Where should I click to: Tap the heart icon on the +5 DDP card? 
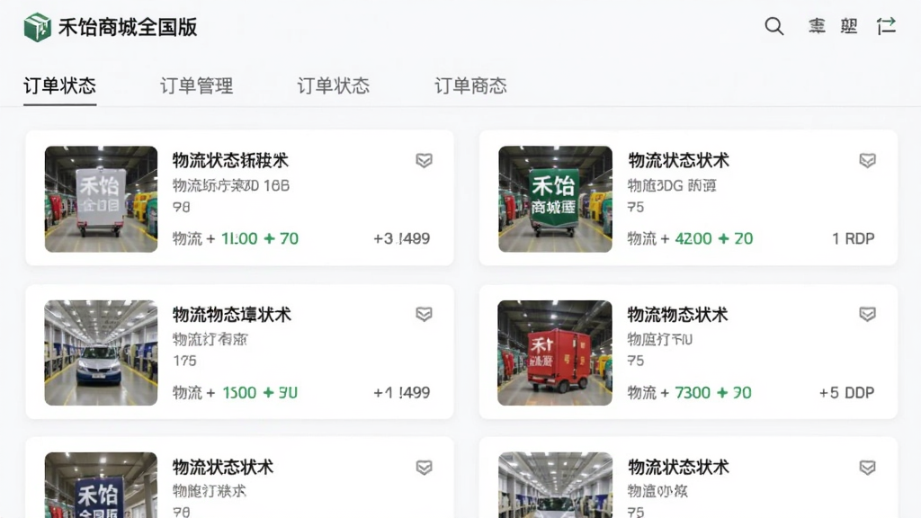868,314
